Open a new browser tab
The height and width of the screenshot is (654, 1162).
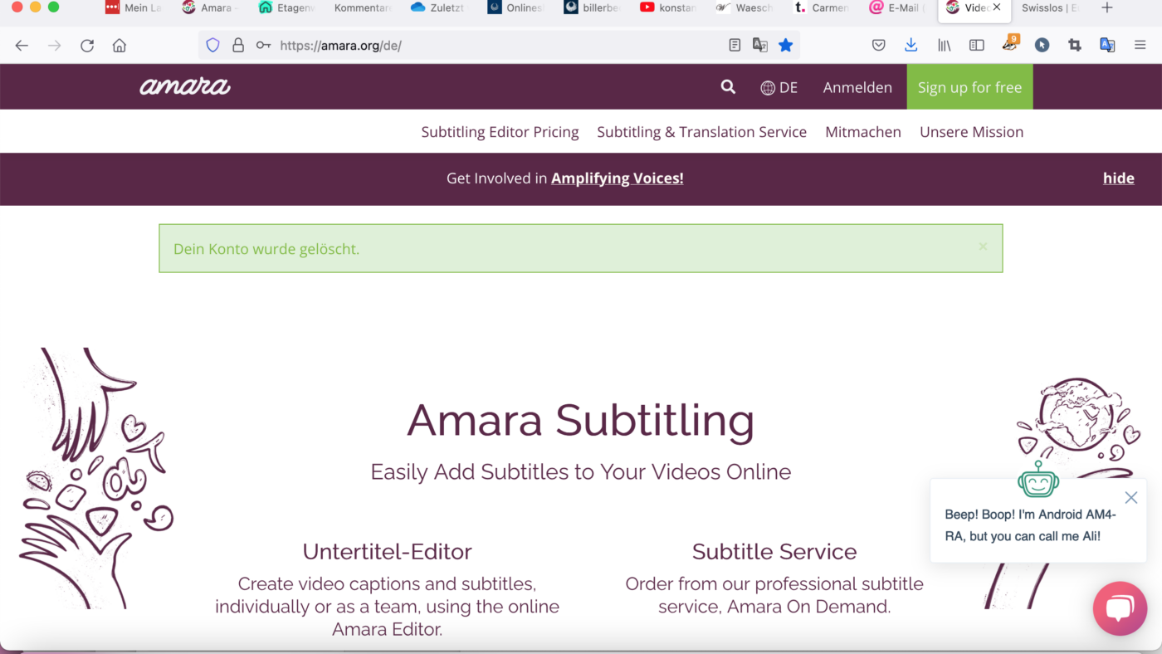(x=1107, y=7)
